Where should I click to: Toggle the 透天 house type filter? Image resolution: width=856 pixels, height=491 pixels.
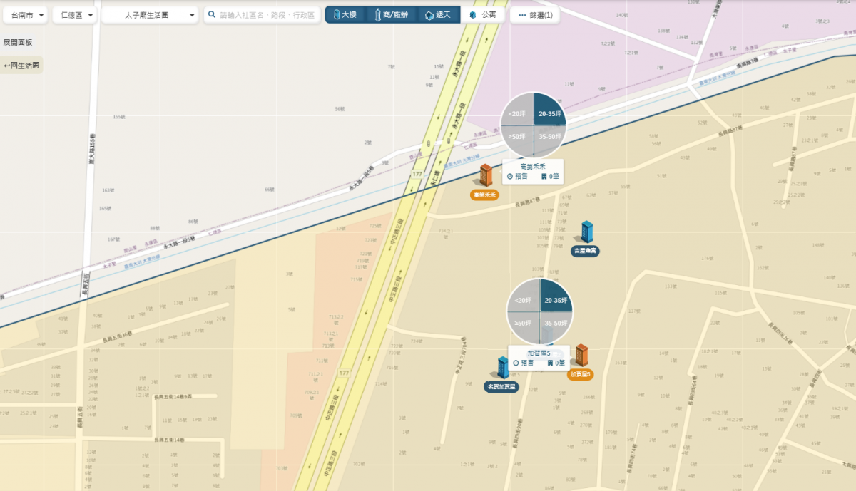[437, 15]
